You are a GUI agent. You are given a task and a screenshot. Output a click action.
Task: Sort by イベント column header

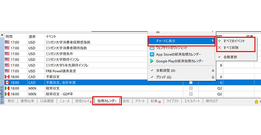click(x=51, y=36)
